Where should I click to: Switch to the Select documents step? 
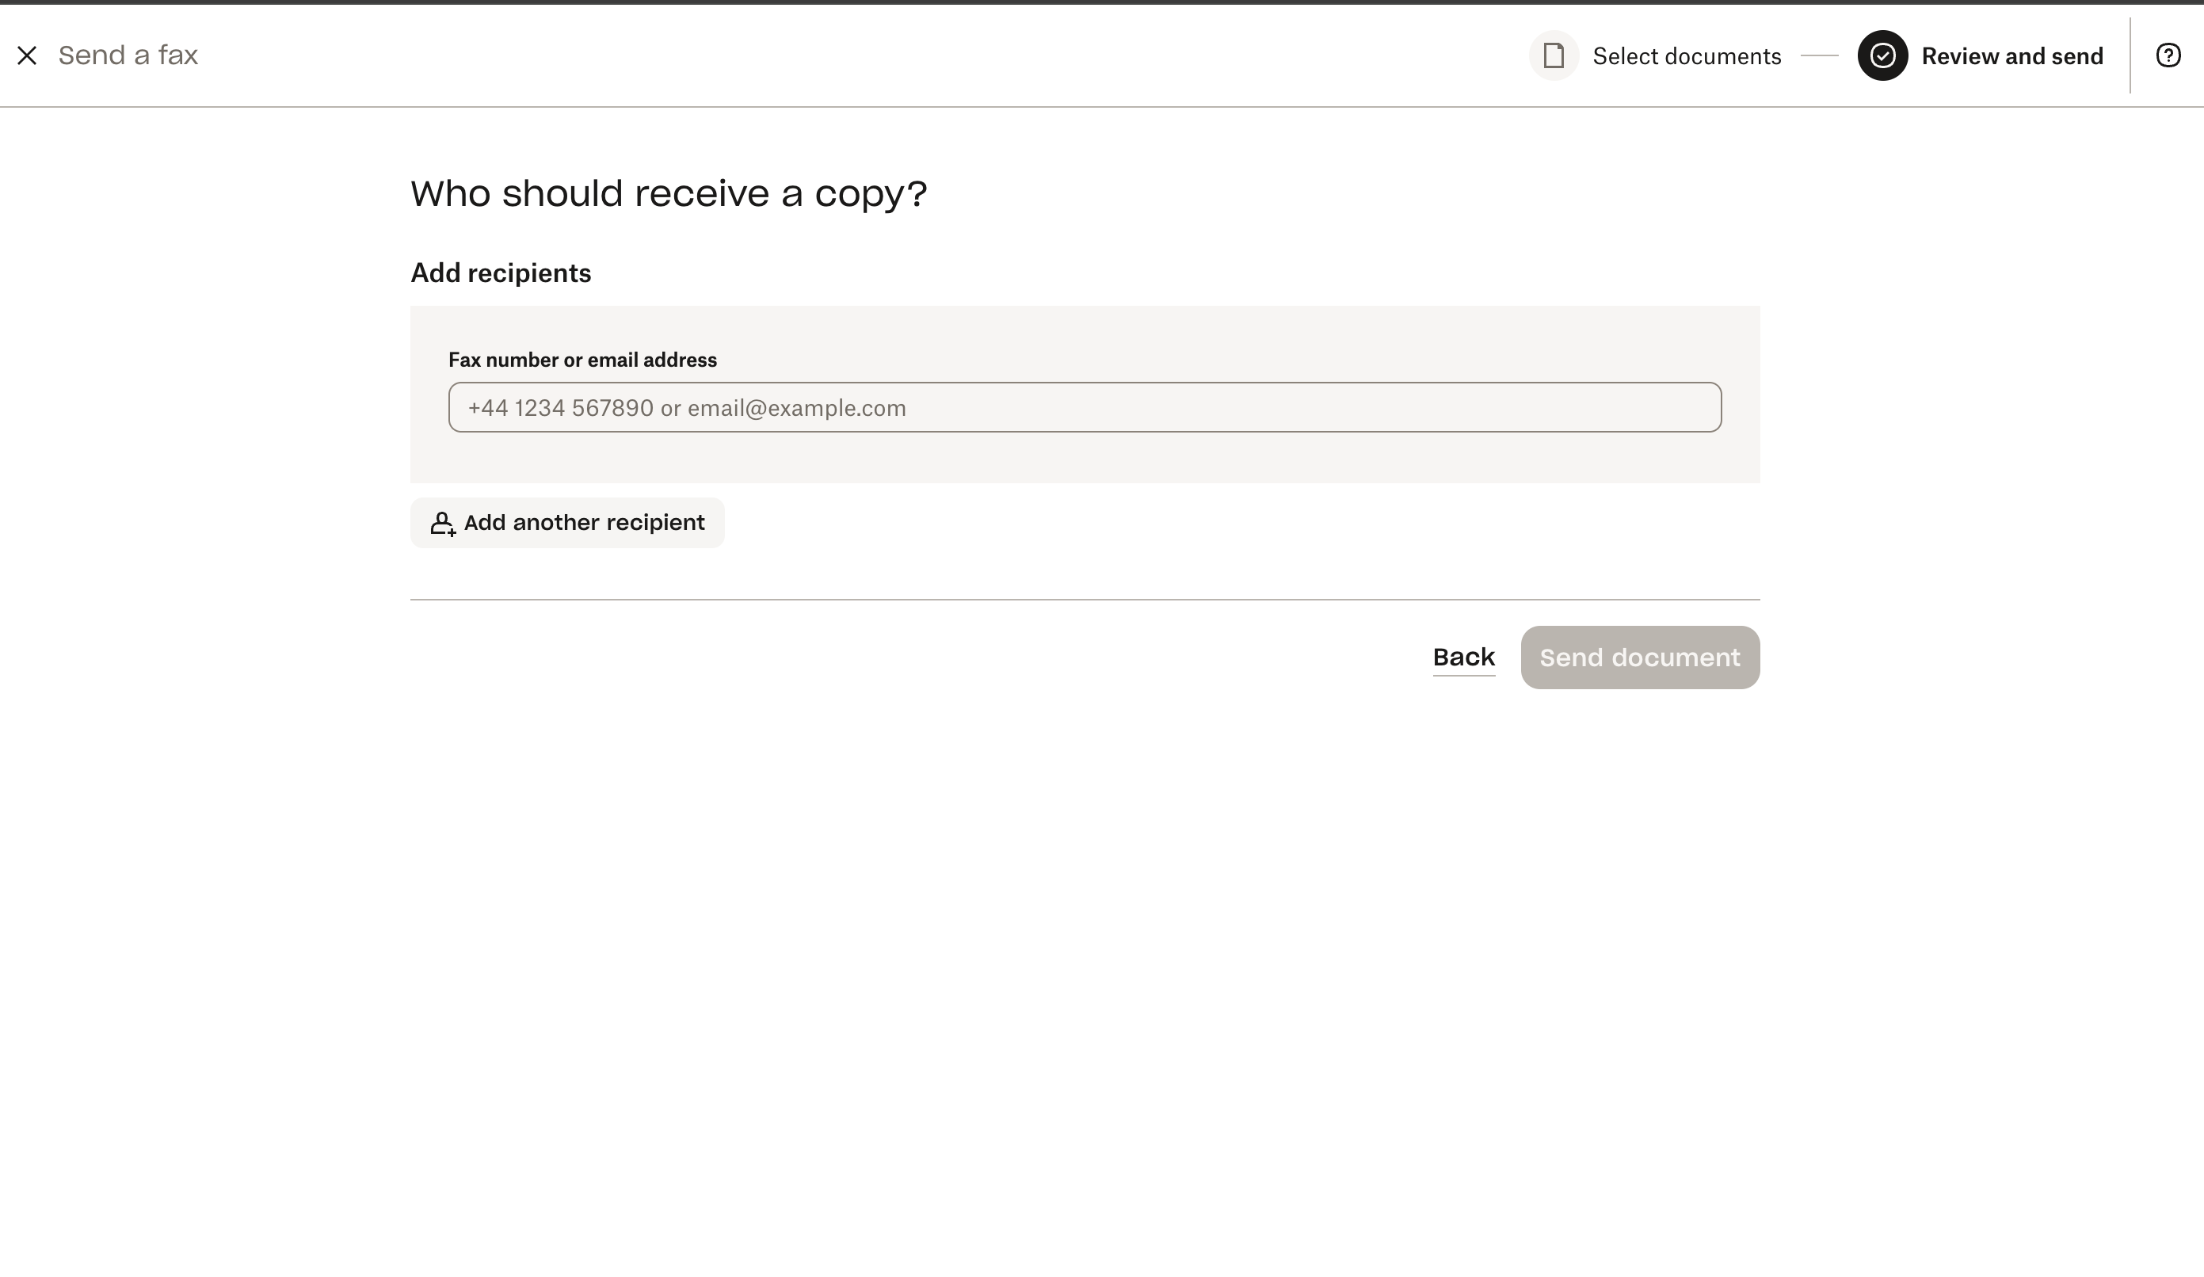point(1686,55)
